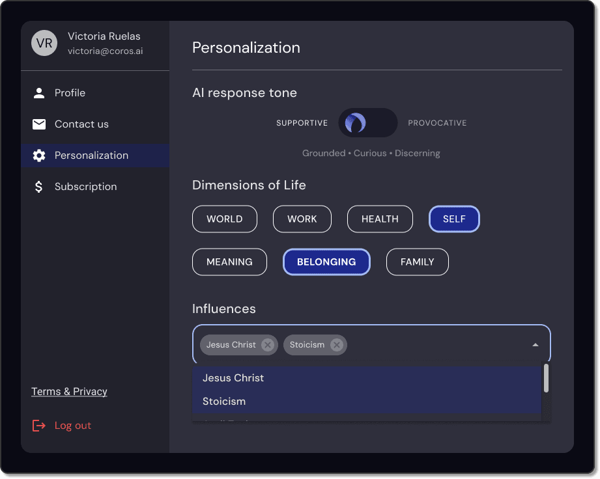Deselect the BELONGING dimension
This screenshot has height=479, width=600.
(x=326, y=262)
